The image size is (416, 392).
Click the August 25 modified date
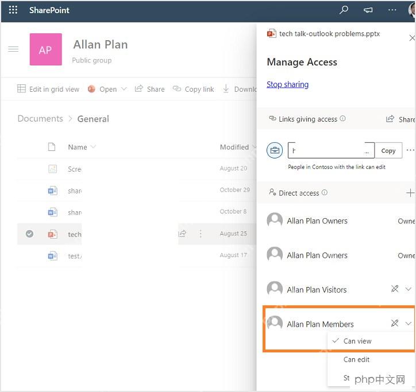coord(233,234)
